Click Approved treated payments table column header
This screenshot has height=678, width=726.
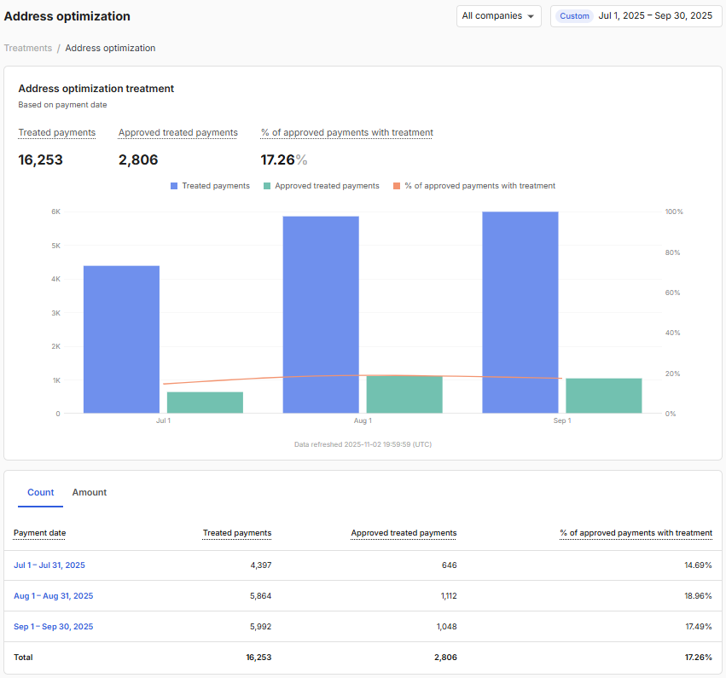point(404,533)
